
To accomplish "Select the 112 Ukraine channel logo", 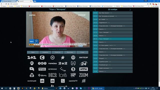I will (x=73, y=57).
